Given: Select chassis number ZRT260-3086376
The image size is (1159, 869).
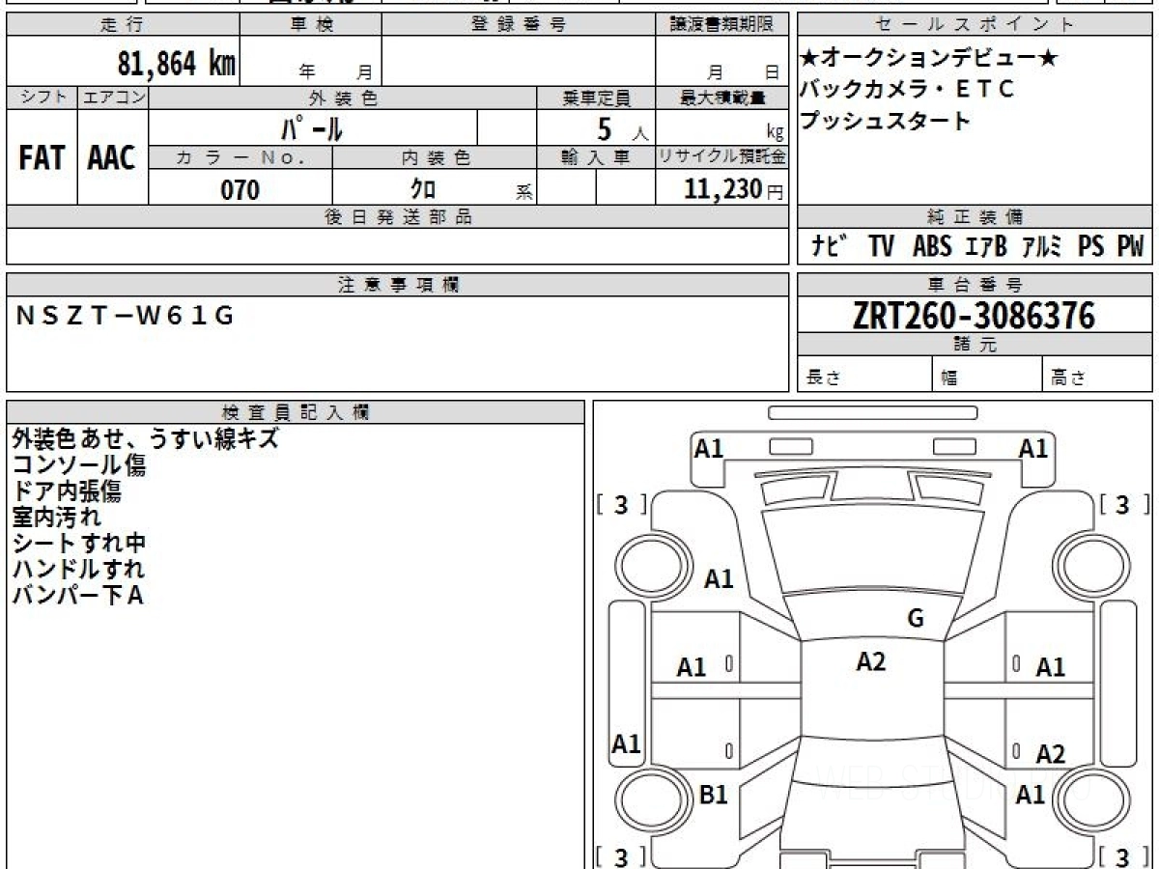Looking at the screenshot, I should pyautogui.click(x=974, y=316).
